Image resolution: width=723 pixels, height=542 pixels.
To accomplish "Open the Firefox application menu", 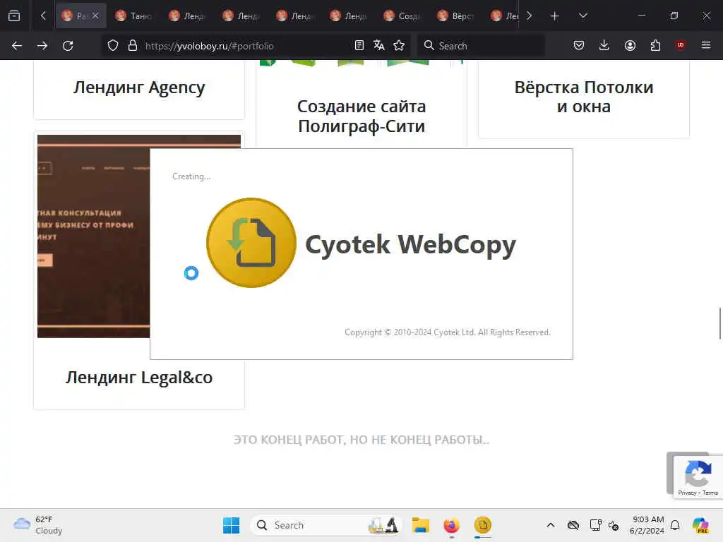I will click(706, 45).
